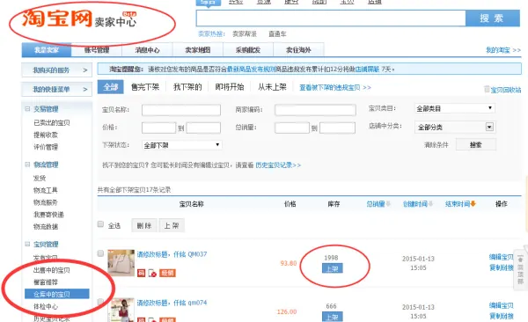Click the 宝贝回收站 recycle bin icon
Viewport: 528px width, 322px height.
[x=487, y=89]
